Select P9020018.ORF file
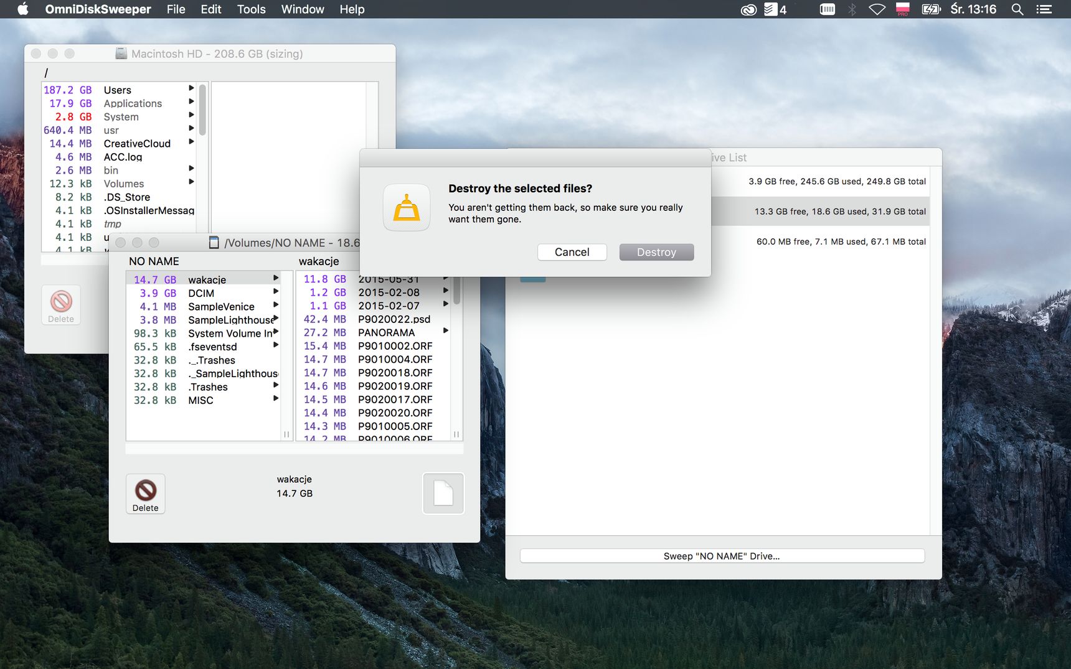This screenshot has width=1071, height=669. 372,373
